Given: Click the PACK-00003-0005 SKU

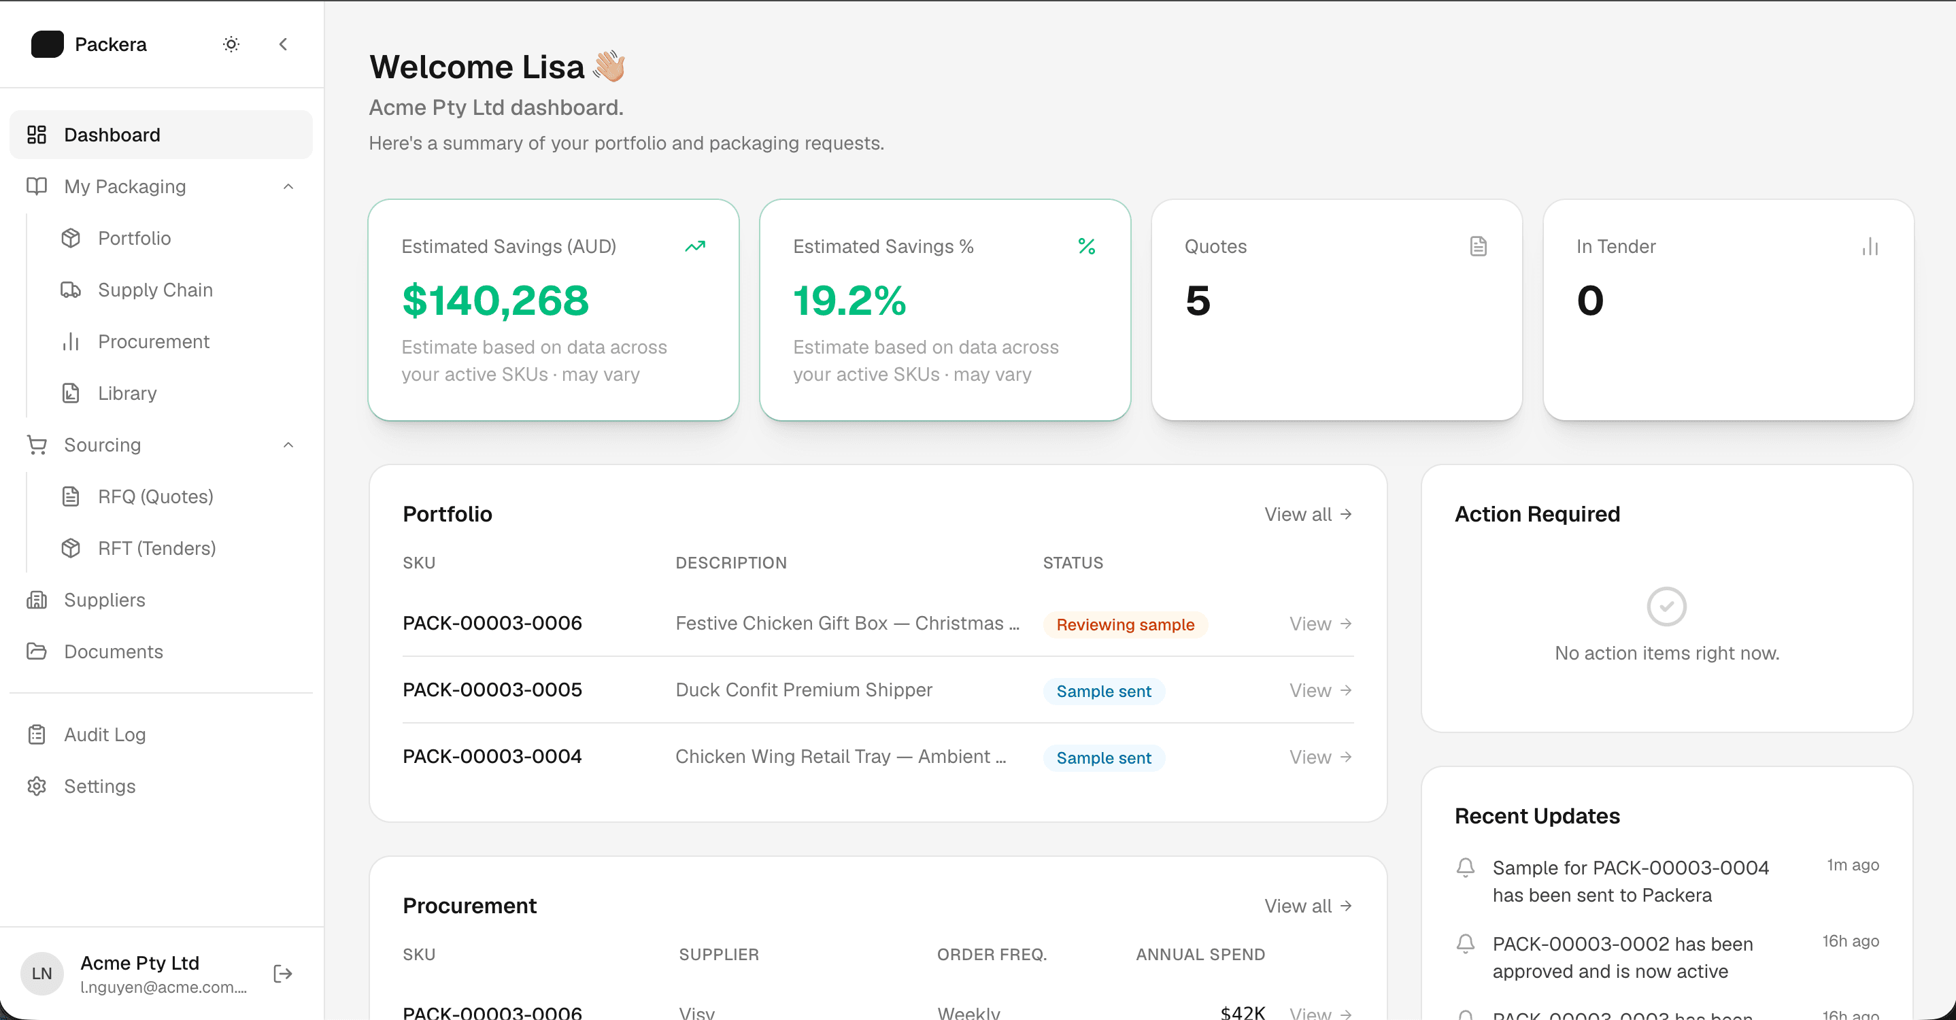Looking at the screenshot, I should click(492, 690).
